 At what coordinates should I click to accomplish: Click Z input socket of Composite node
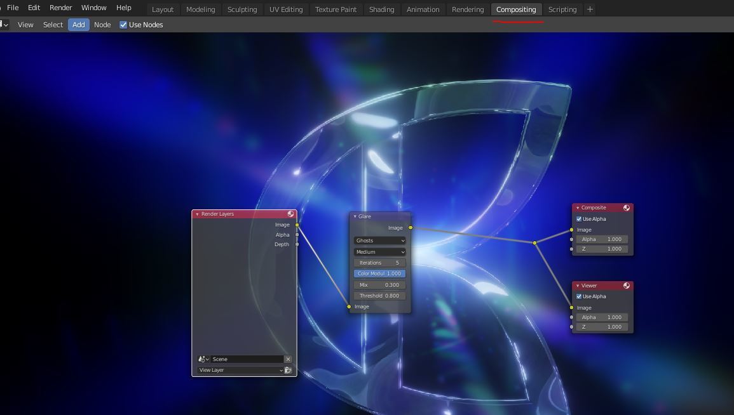point(571,249)
